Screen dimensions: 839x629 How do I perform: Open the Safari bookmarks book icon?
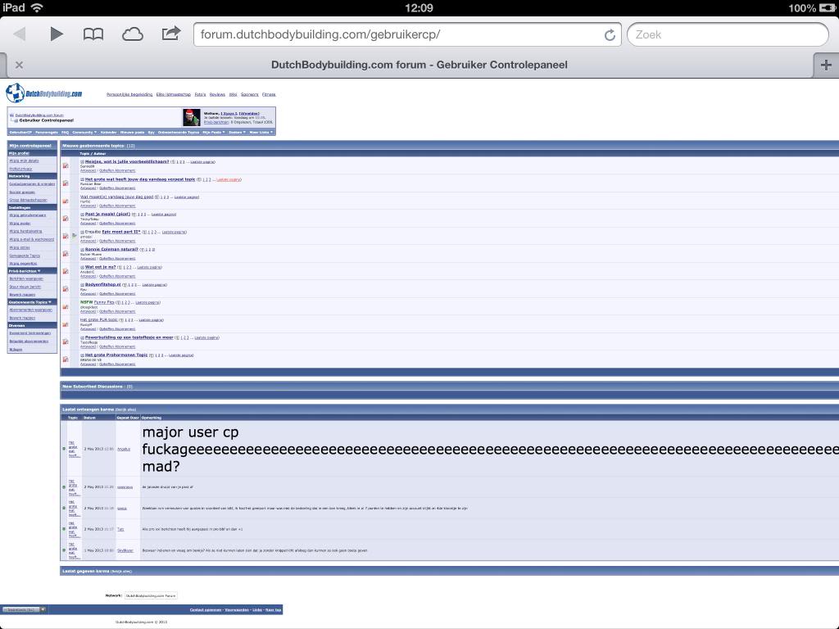pos(93,34)
